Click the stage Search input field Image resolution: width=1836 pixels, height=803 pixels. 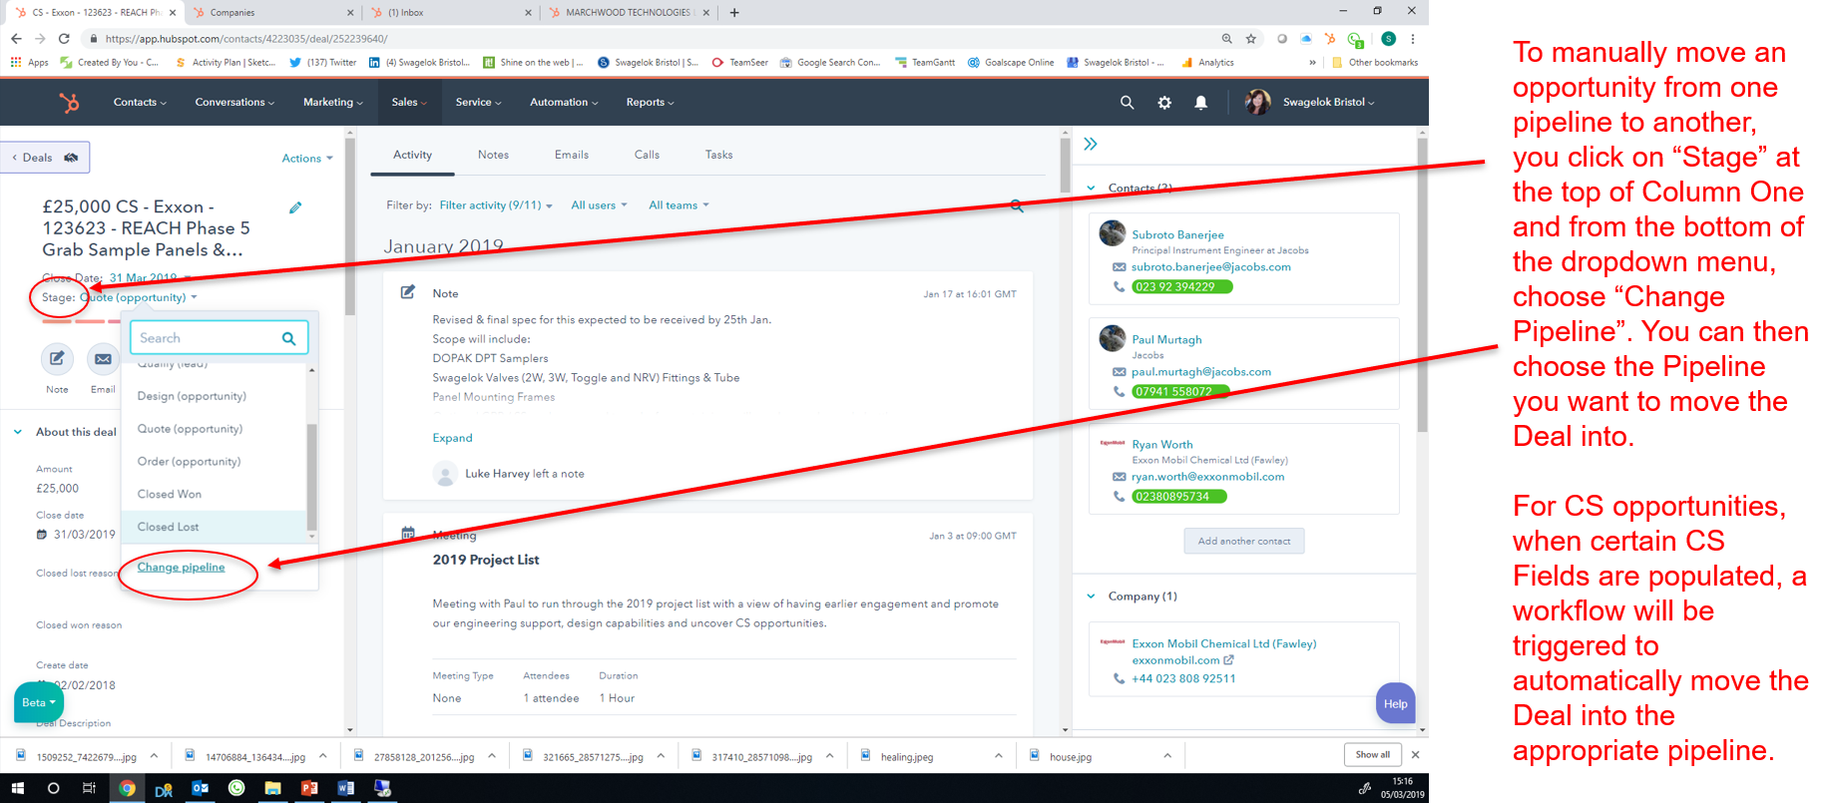[219, 338]
